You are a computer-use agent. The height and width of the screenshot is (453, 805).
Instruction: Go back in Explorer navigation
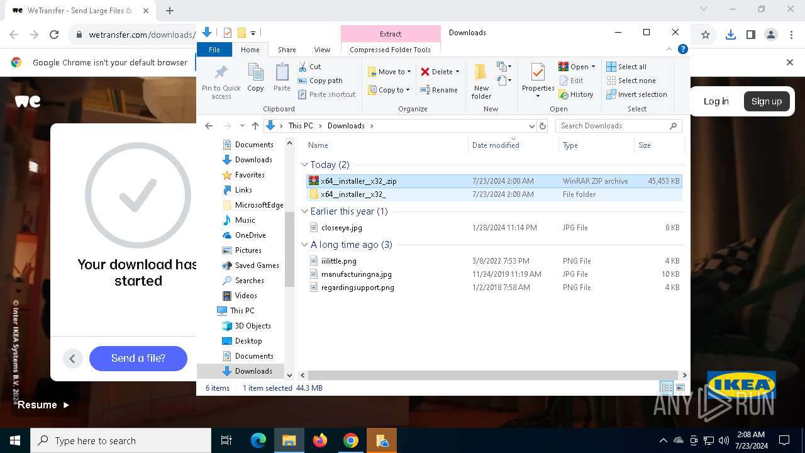point(209,126)
